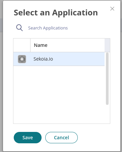This screenshot has width=122, height=152.
Task: Click the "Select an Application" heading
Action: [56, 13]
